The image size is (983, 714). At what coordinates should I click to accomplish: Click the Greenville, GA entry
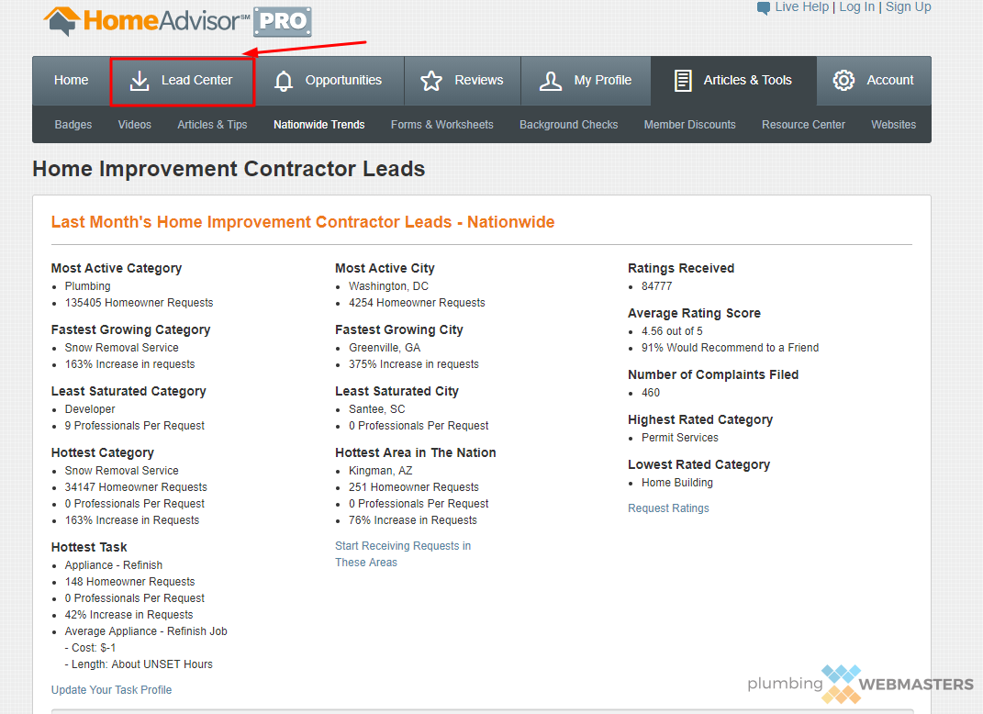[x=385, y=347]
